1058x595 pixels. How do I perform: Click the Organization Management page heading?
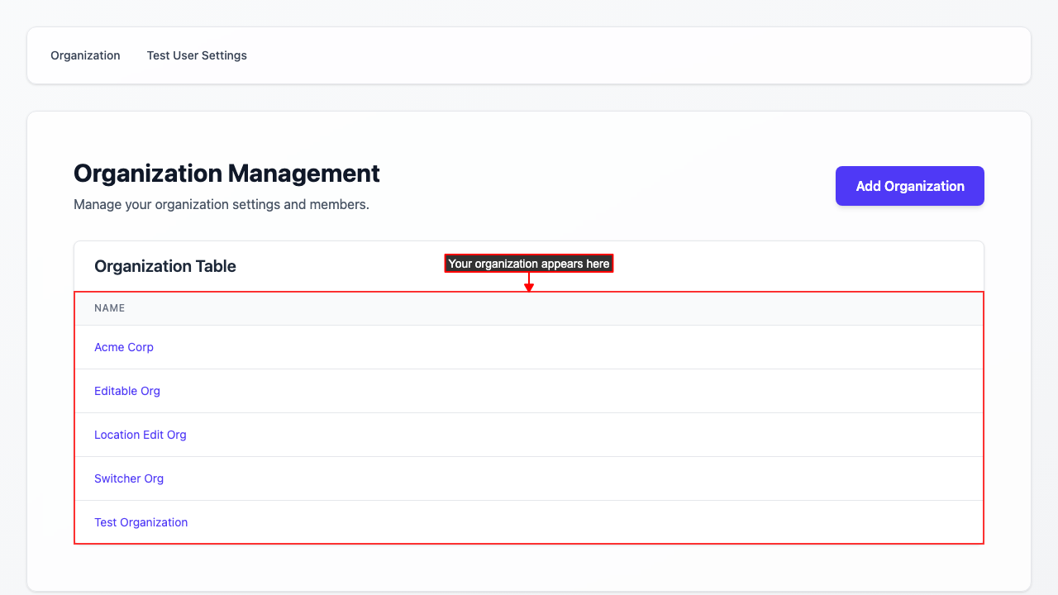[x=226, y=174]
